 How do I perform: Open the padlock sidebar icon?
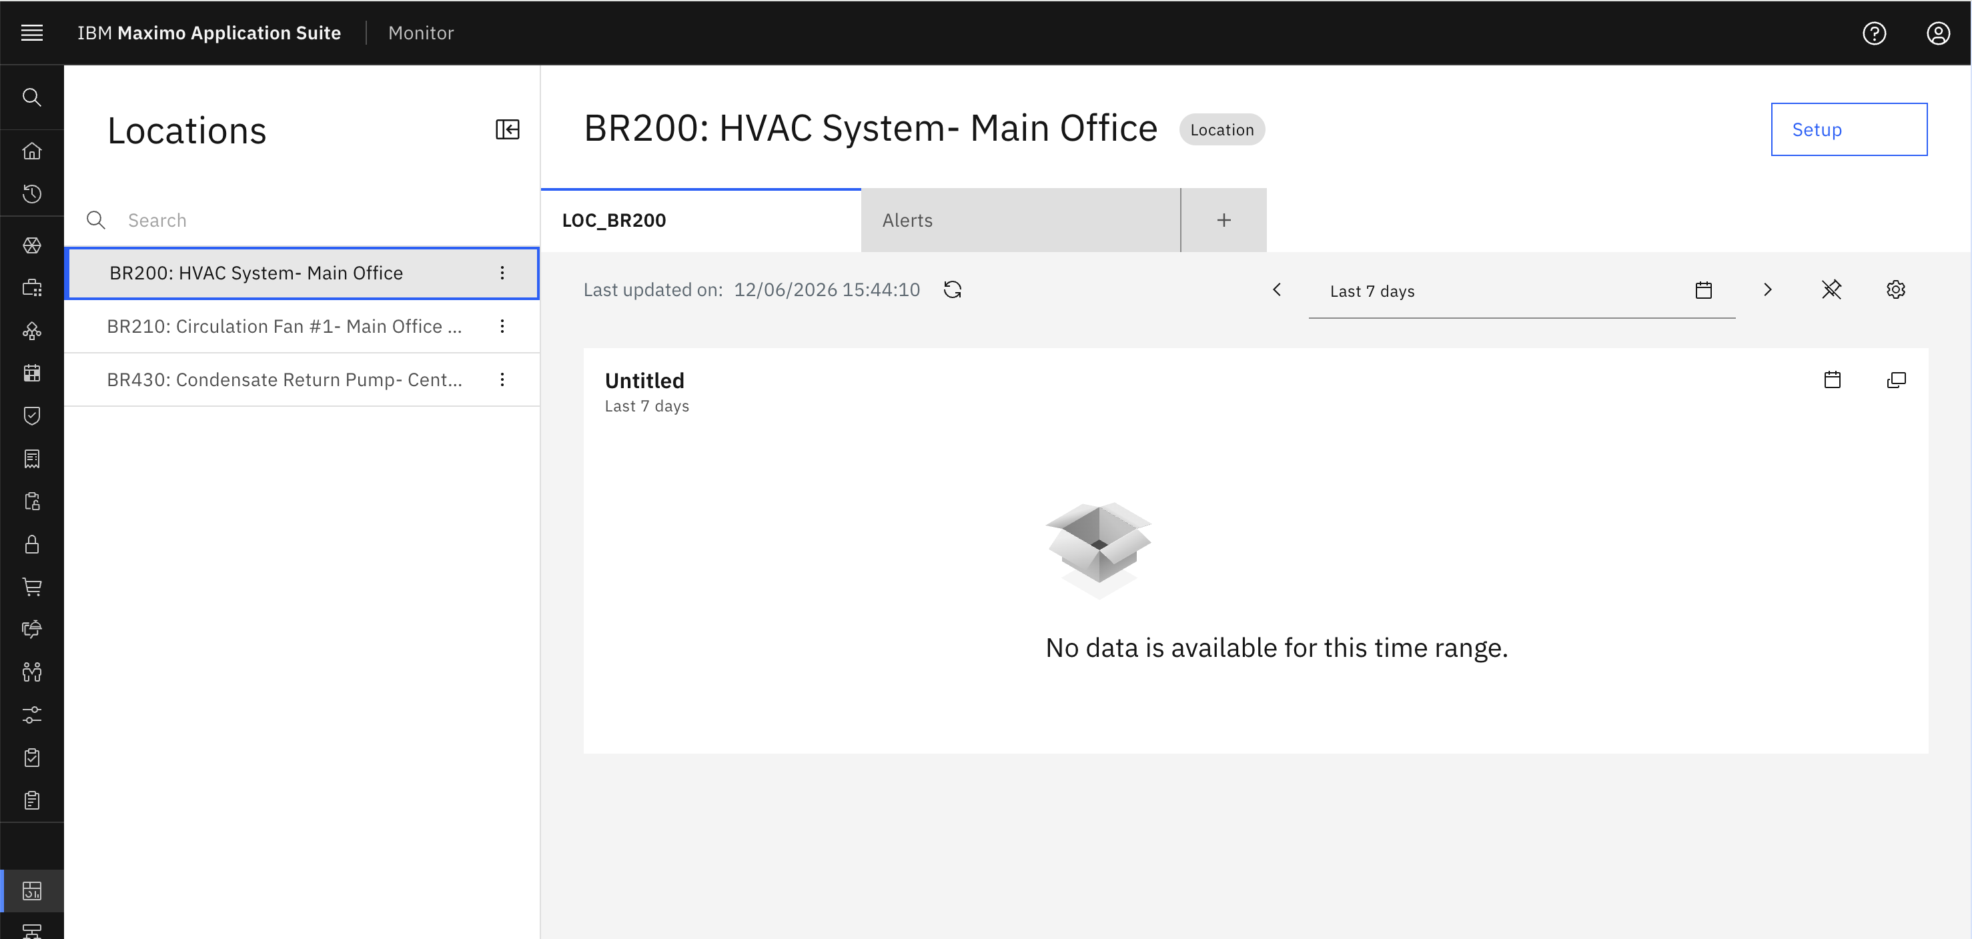[x=31, y=544]
